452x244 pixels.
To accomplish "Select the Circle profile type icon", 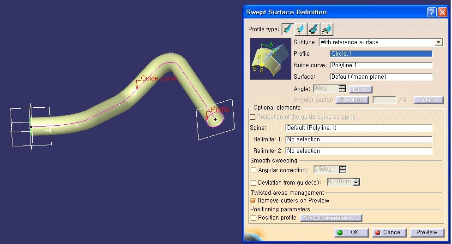I will tap(313, 29).
